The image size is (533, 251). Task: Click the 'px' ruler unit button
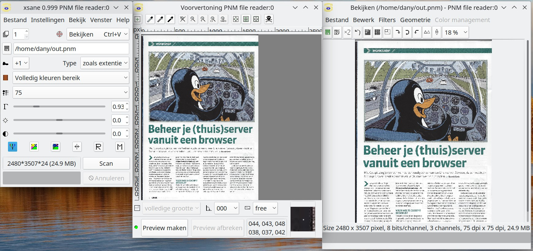click(137, 30)
